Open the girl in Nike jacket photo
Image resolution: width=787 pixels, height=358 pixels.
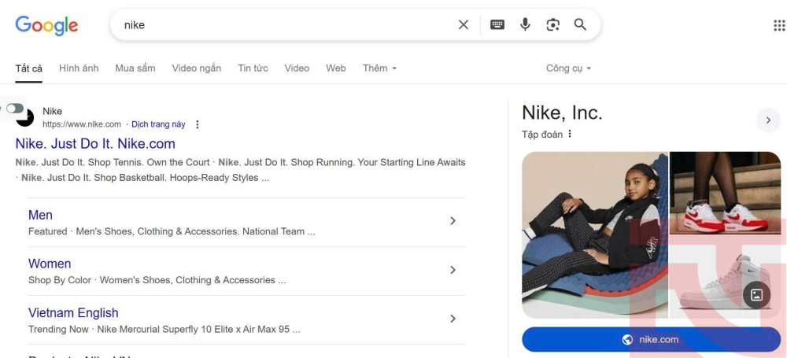point(595,235)
